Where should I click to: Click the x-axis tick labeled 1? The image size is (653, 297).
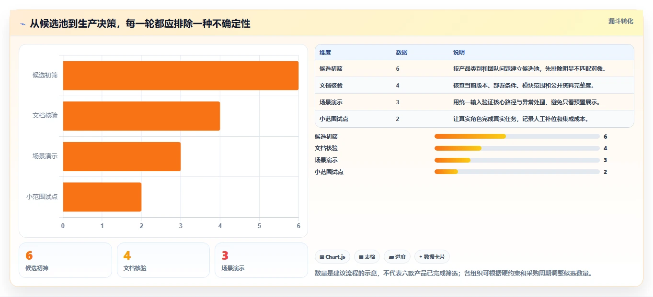point(102,226)
